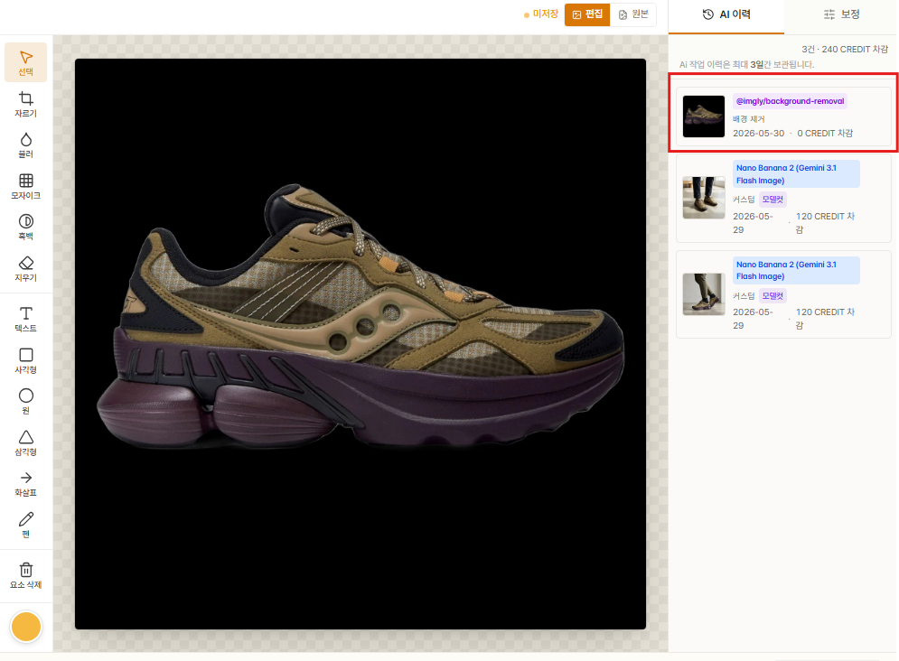Switch to 편집 edit mode
Viewport: 899px width, 661px height.
pyautogui.click(x=587, y=14)
